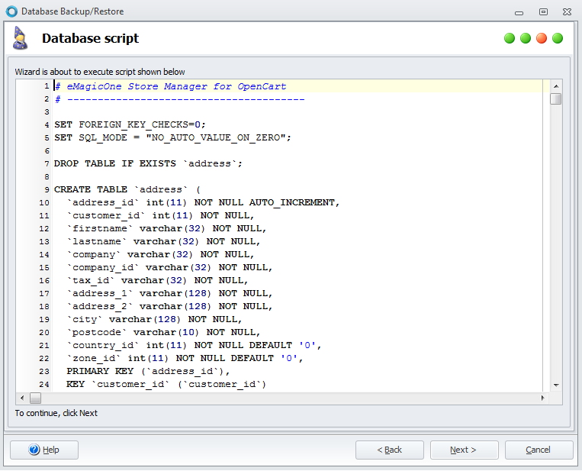Click the 'PRIMARY KEY (`address_id`)' line
Image resolution: width=582 pixels, height=471 pixels.
(148, 371)
